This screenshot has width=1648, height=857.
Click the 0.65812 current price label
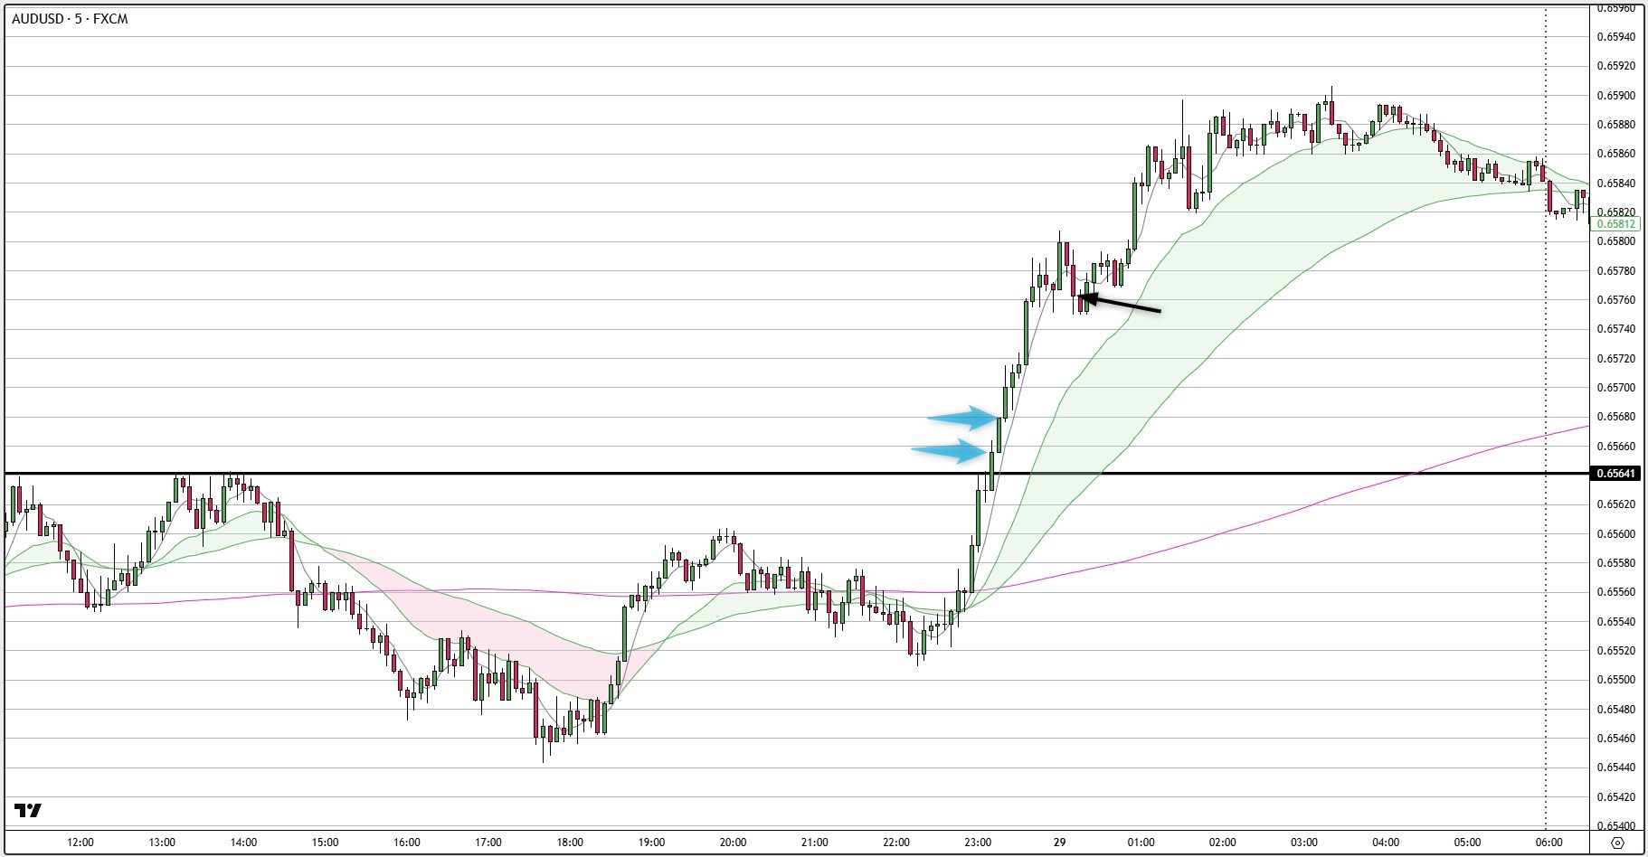[x=1615, y=223]
